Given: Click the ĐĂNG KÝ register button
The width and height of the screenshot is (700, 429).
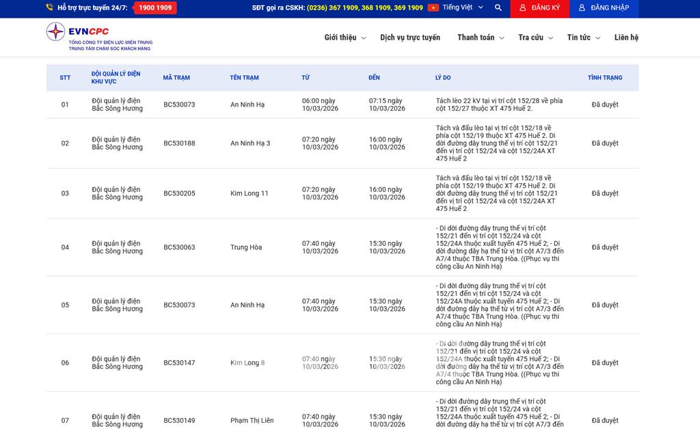Looking at the screenshot, I should click(x=539, y=8).
